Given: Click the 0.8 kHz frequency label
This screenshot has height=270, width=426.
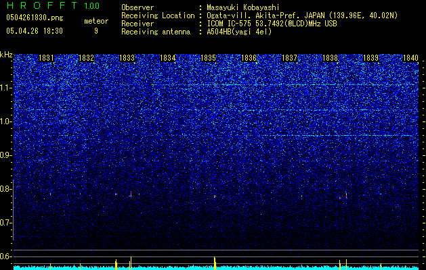Looking at the screenshot, I should [x=5, y=189].
